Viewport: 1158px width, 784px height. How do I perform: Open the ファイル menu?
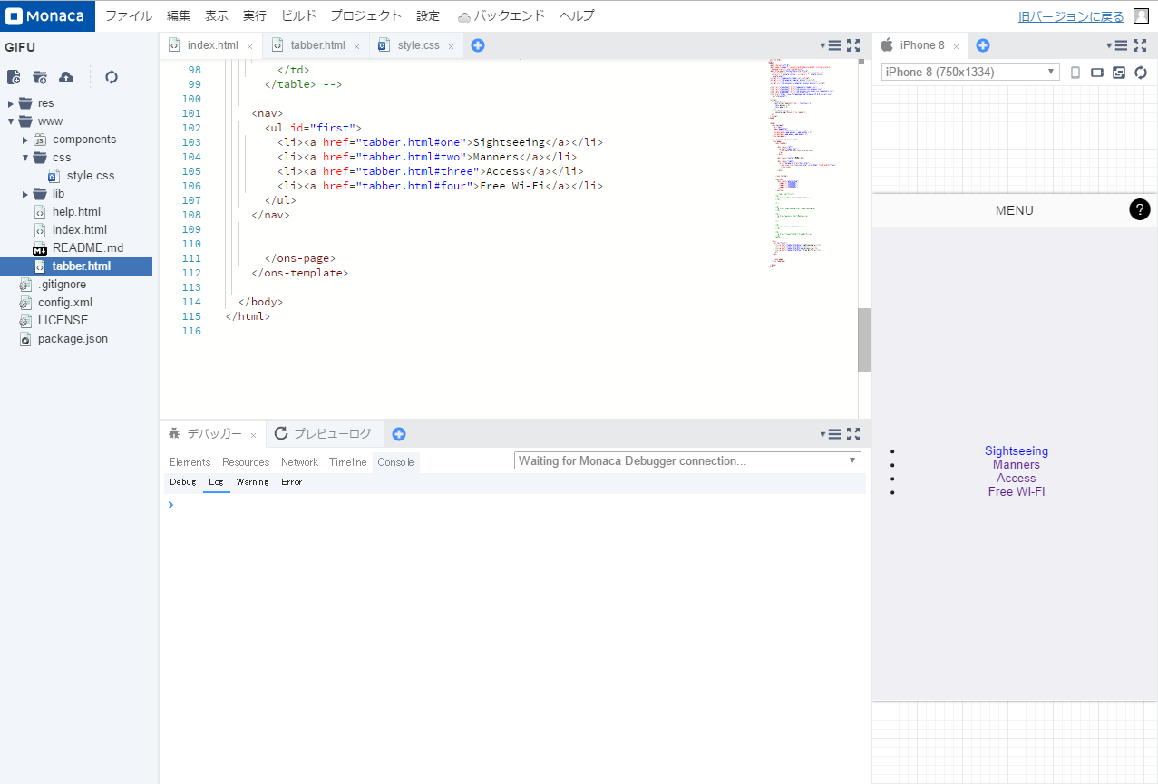[129, 15]
